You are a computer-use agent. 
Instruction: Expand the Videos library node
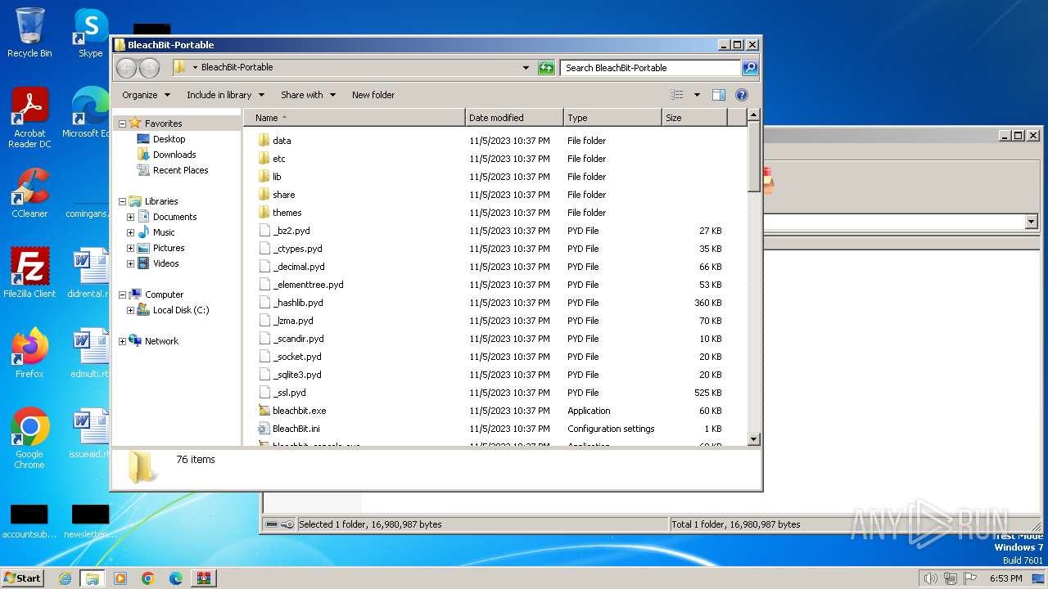tap(131, 263)
